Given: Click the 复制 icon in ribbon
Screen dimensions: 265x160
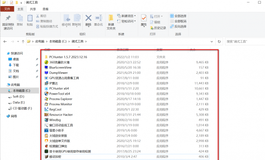Looking at the screenshot, I should click(20, 18).
